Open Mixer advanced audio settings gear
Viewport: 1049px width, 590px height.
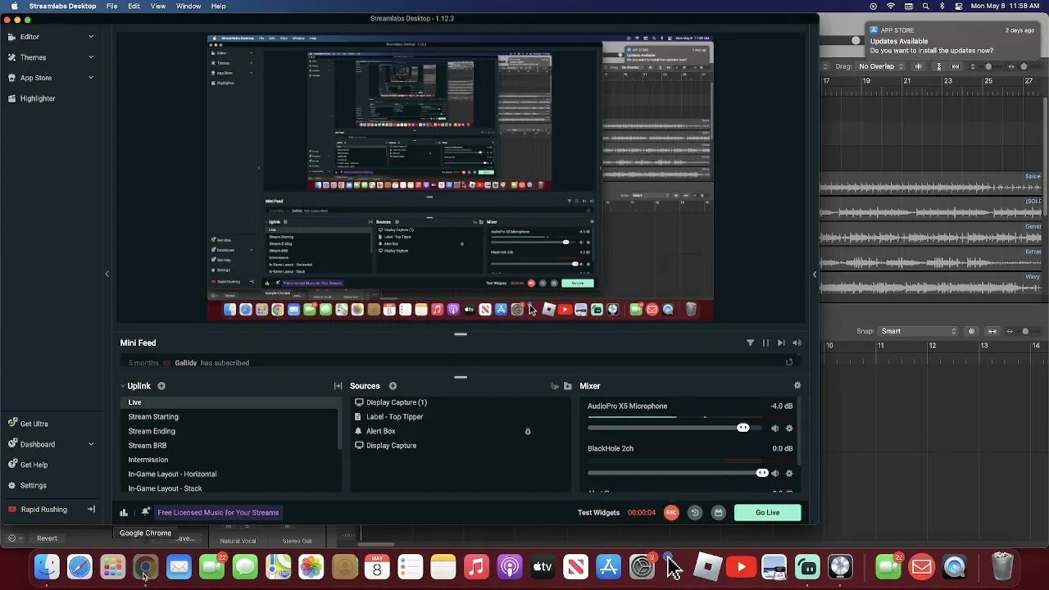click(797, 385)
